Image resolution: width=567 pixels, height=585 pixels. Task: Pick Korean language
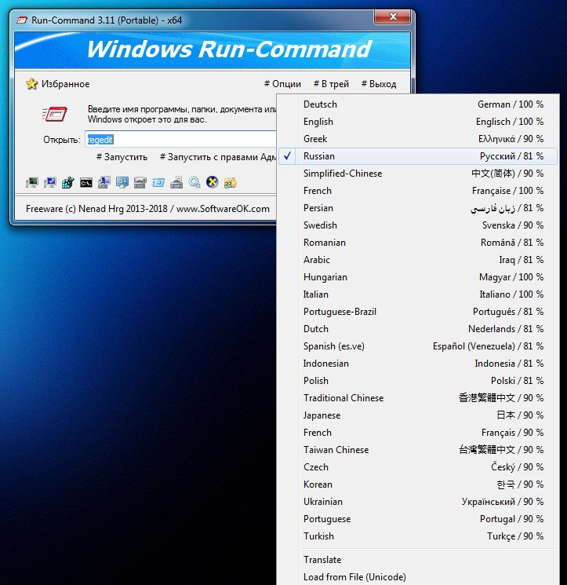[418, 484]
